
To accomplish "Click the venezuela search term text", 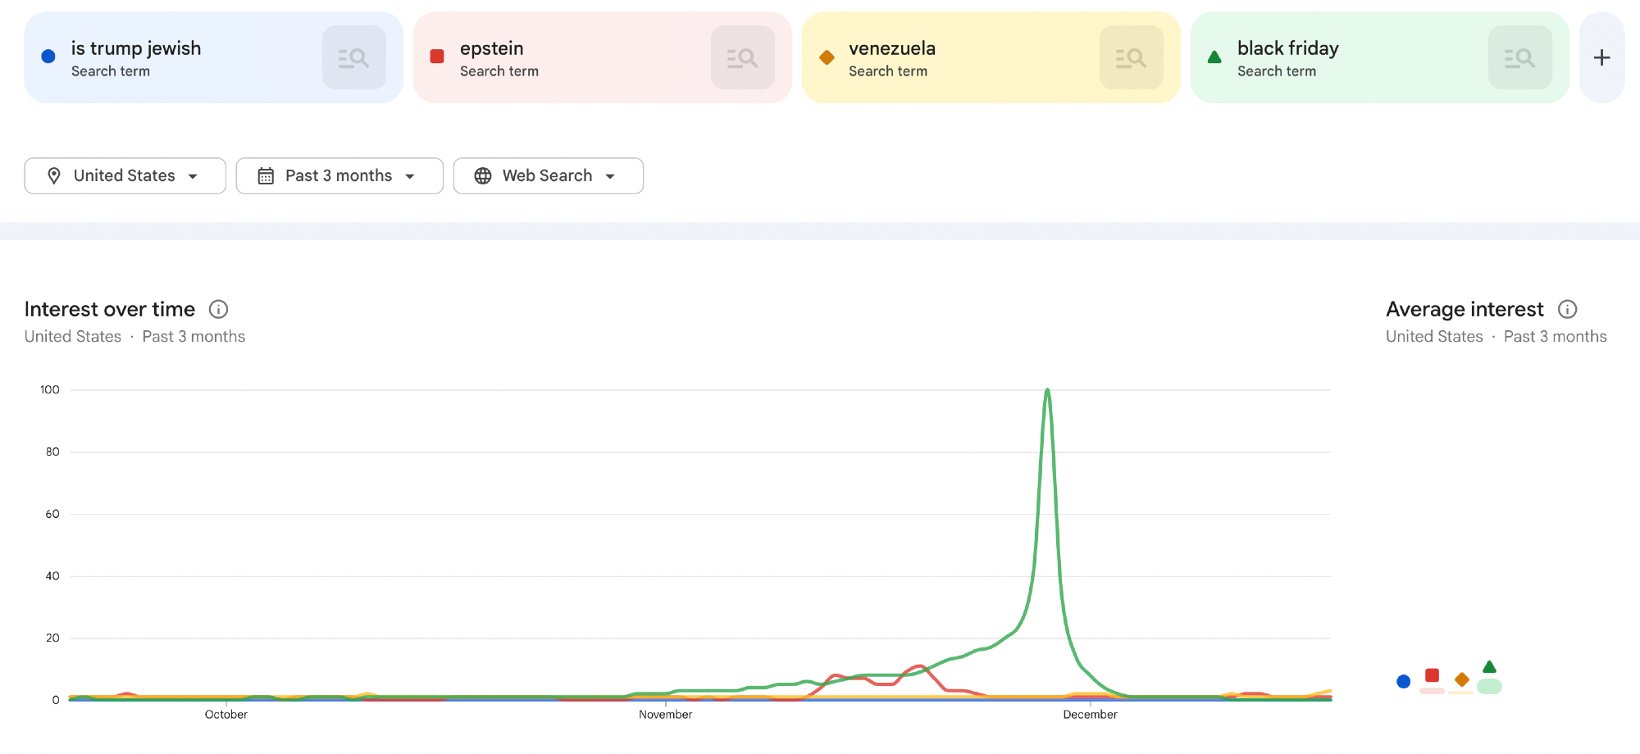I will 891,48.
